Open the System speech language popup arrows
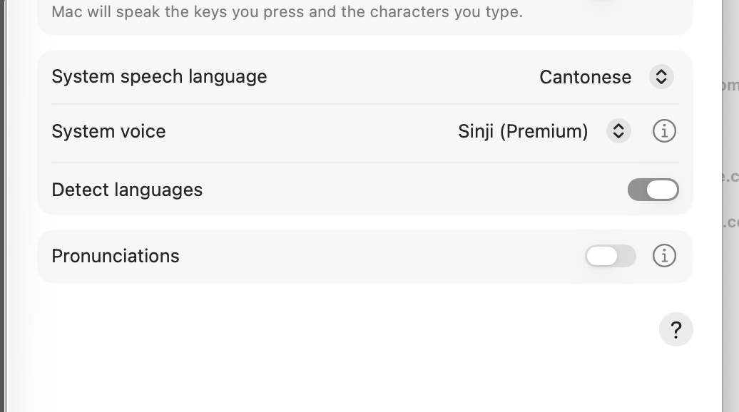 pos(661,77)
